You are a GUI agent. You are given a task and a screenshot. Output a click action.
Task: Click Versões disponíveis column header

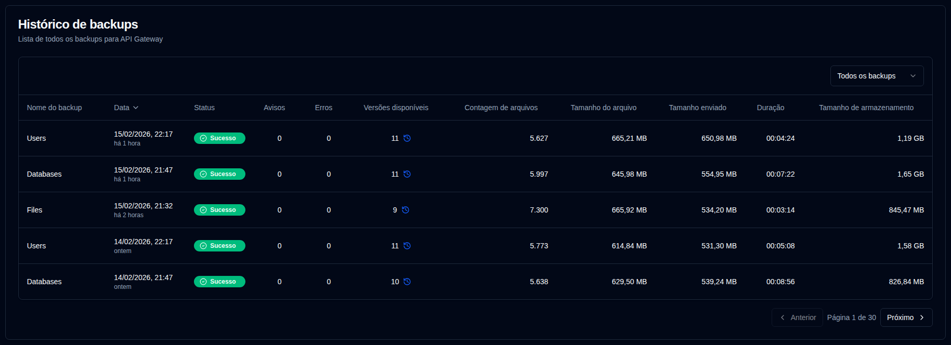396,108
